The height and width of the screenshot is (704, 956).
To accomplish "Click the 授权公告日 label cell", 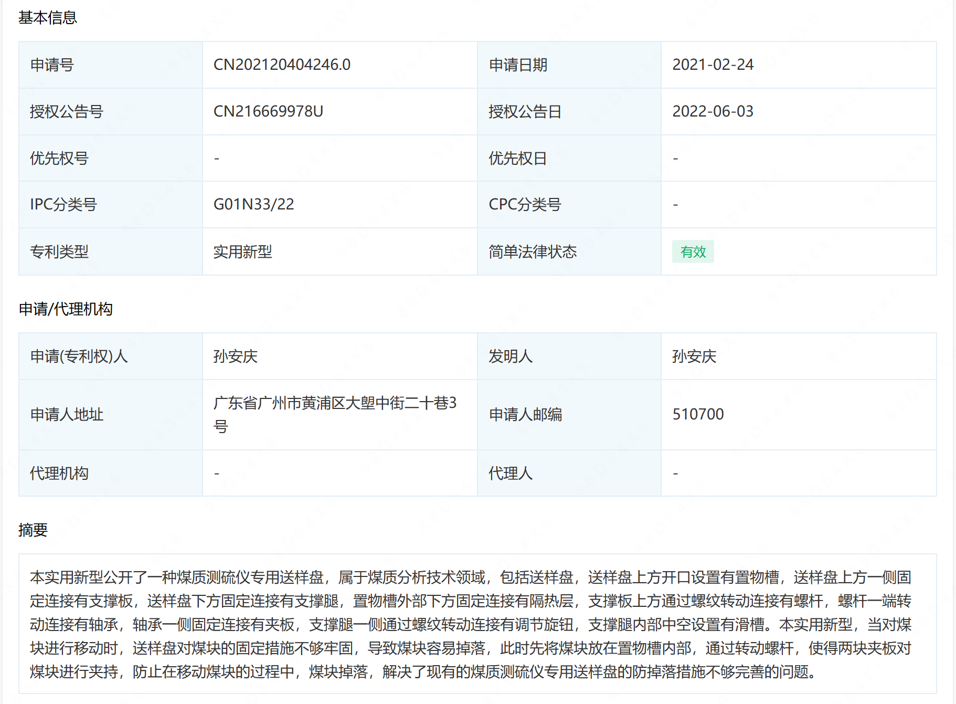I will click(x=569, y=111).
